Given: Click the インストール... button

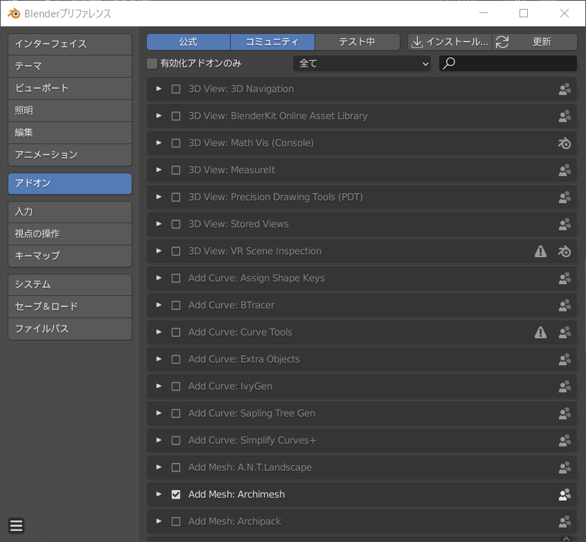Looking at the screenshot, I should 450,42.
